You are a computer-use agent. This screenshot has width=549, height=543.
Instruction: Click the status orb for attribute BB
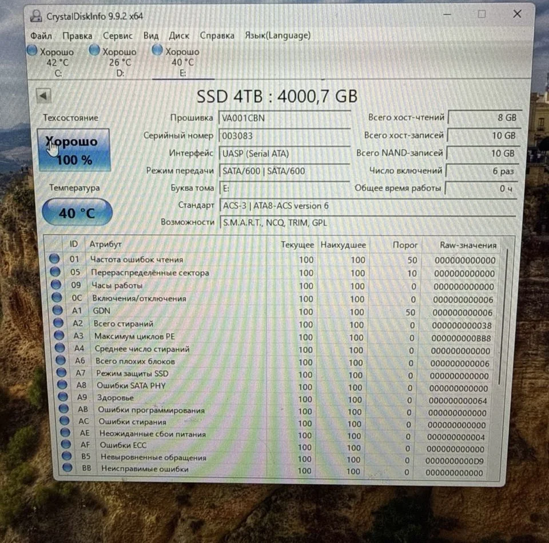coord(67,468)
